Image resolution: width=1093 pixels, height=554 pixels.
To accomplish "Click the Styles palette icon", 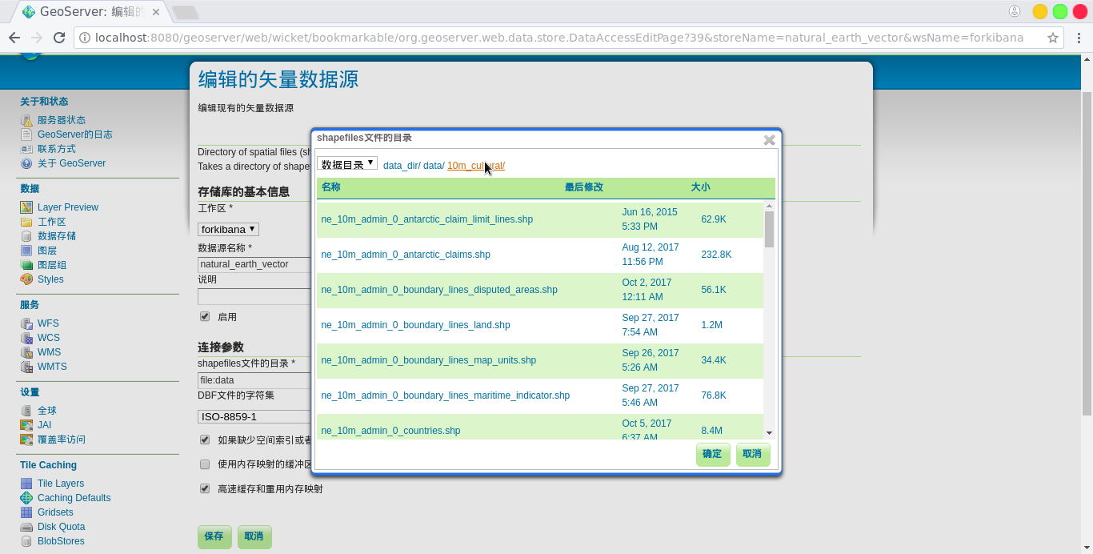I will click(x=26, y=279).
